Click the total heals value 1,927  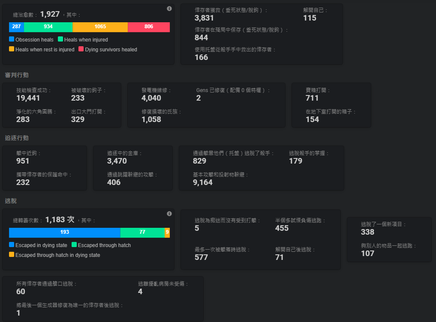point(50,14)
